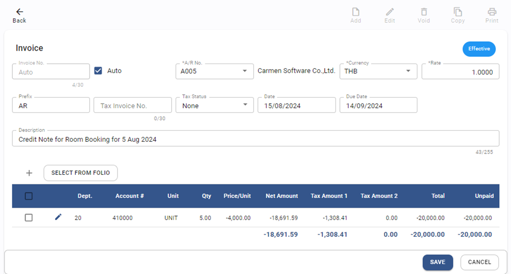Image resolution: width=511 pixels, height=274 pixels.
Task: Click the Void trash icon
Action: click(x=423, y=12)
